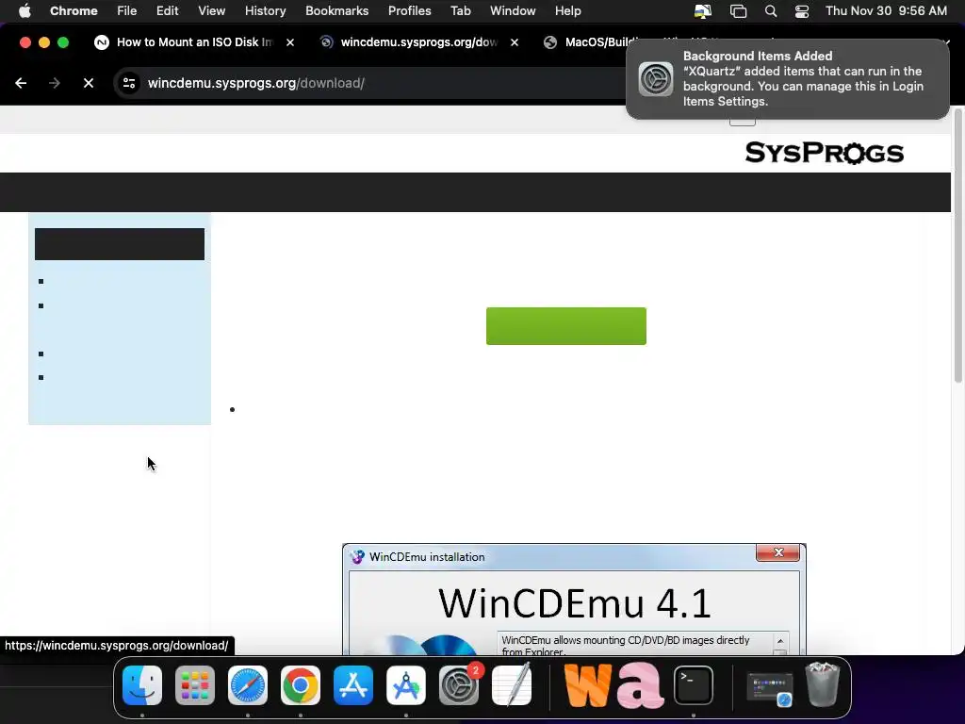
Task: Open the Window menu
Action: 513,11
